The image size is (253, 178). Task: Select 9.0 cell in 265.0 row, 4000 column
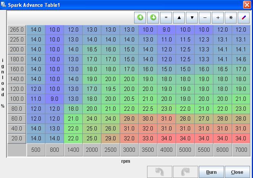pyautogui.click(x=167, y=30)
